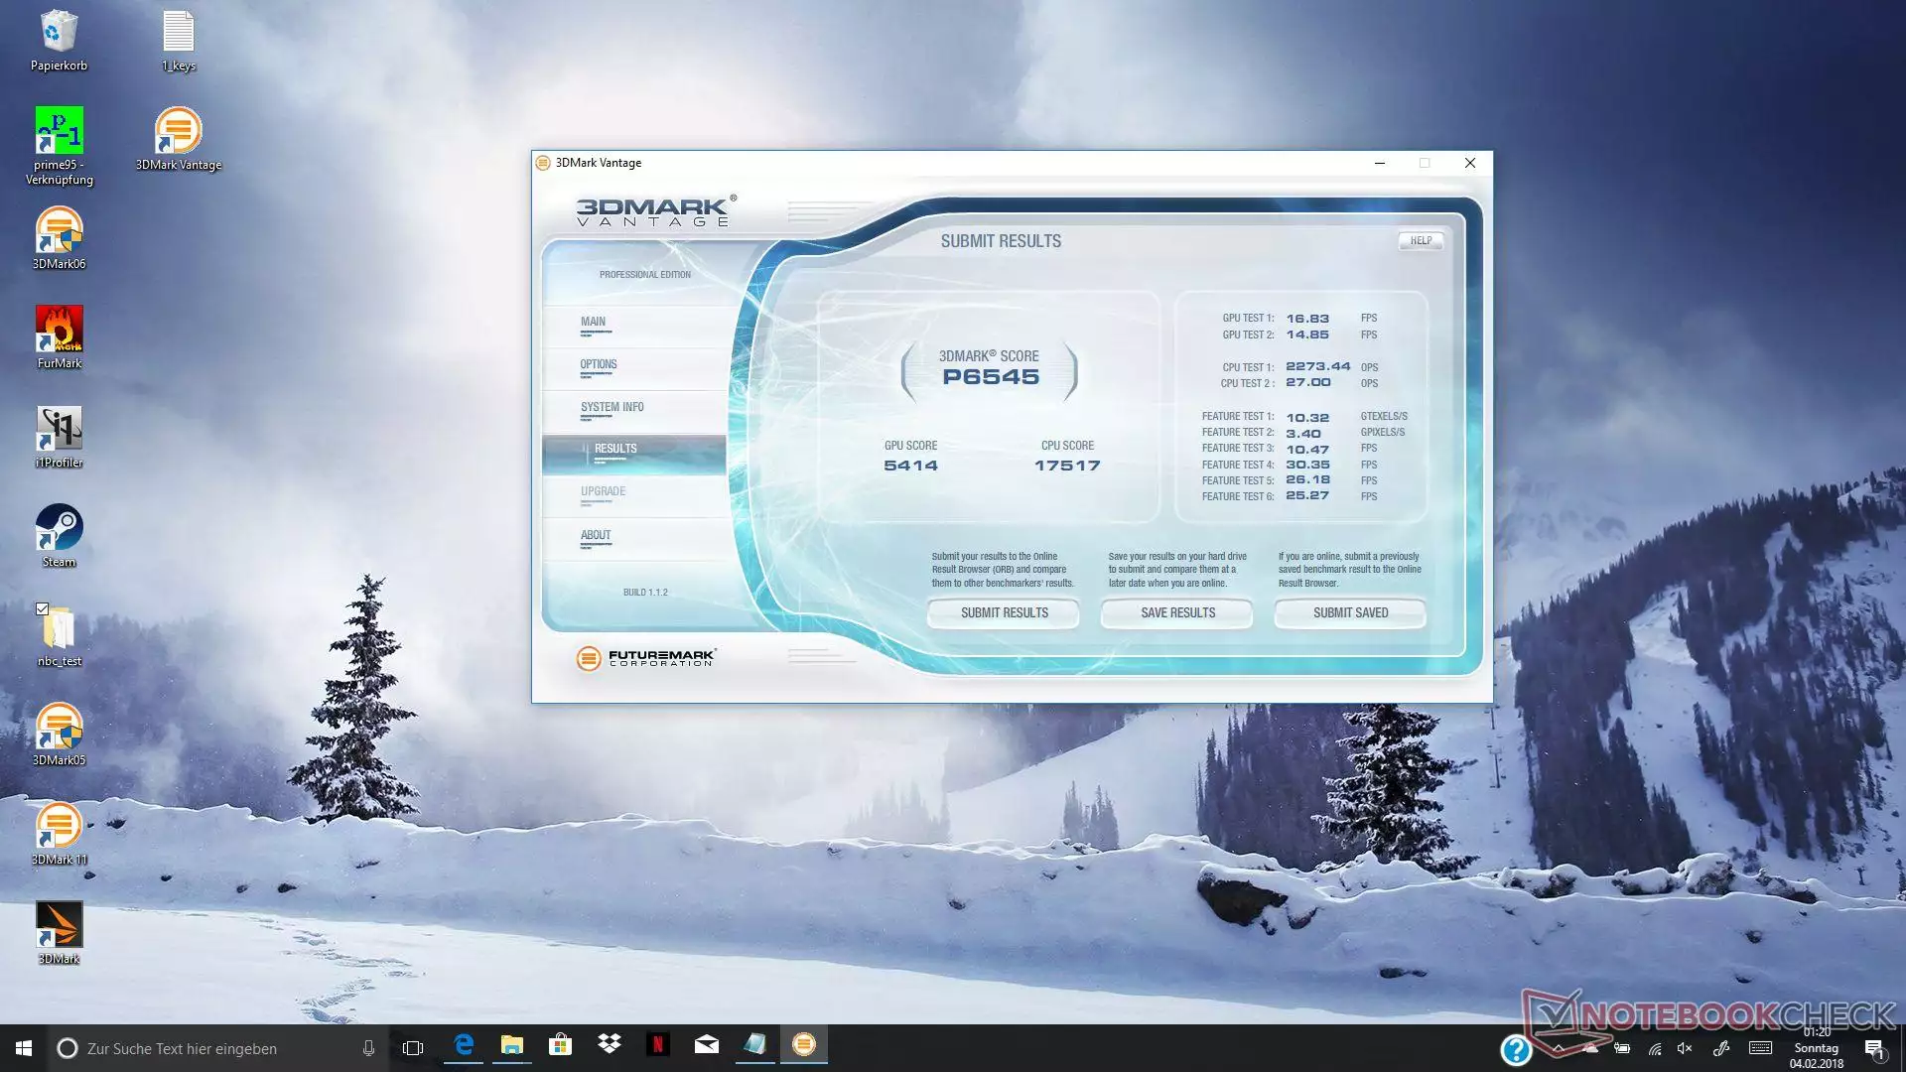
Task: Launch the 3DMark 11 desktop shortcut
Action: (x=59, y=834)
